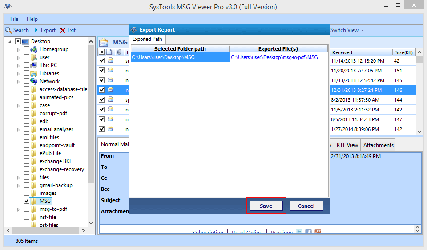Click the Twitter icon in preview pane
427x250 pixels.
[x=299, y=231]
